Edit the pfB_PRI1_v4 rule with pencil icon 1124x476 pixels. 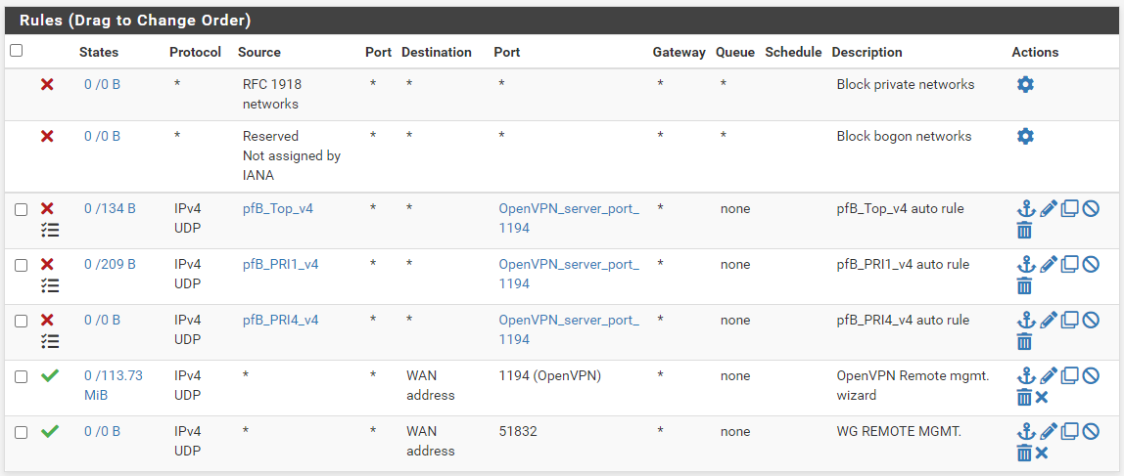pos(1048,265)
